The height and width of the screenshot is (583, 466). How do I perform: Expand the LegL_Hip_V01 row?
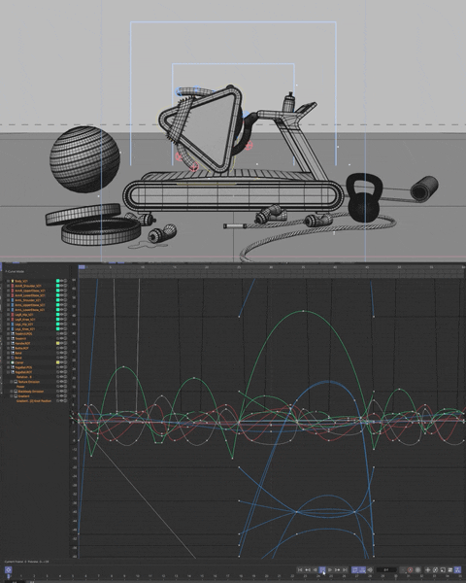pos(8,325)
